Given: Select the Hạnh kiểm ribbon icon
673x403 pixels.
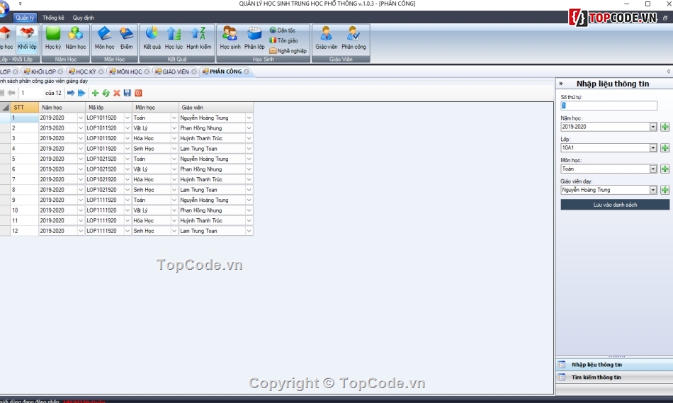Looking at the screenshot, I should click(x=198, y=37).
